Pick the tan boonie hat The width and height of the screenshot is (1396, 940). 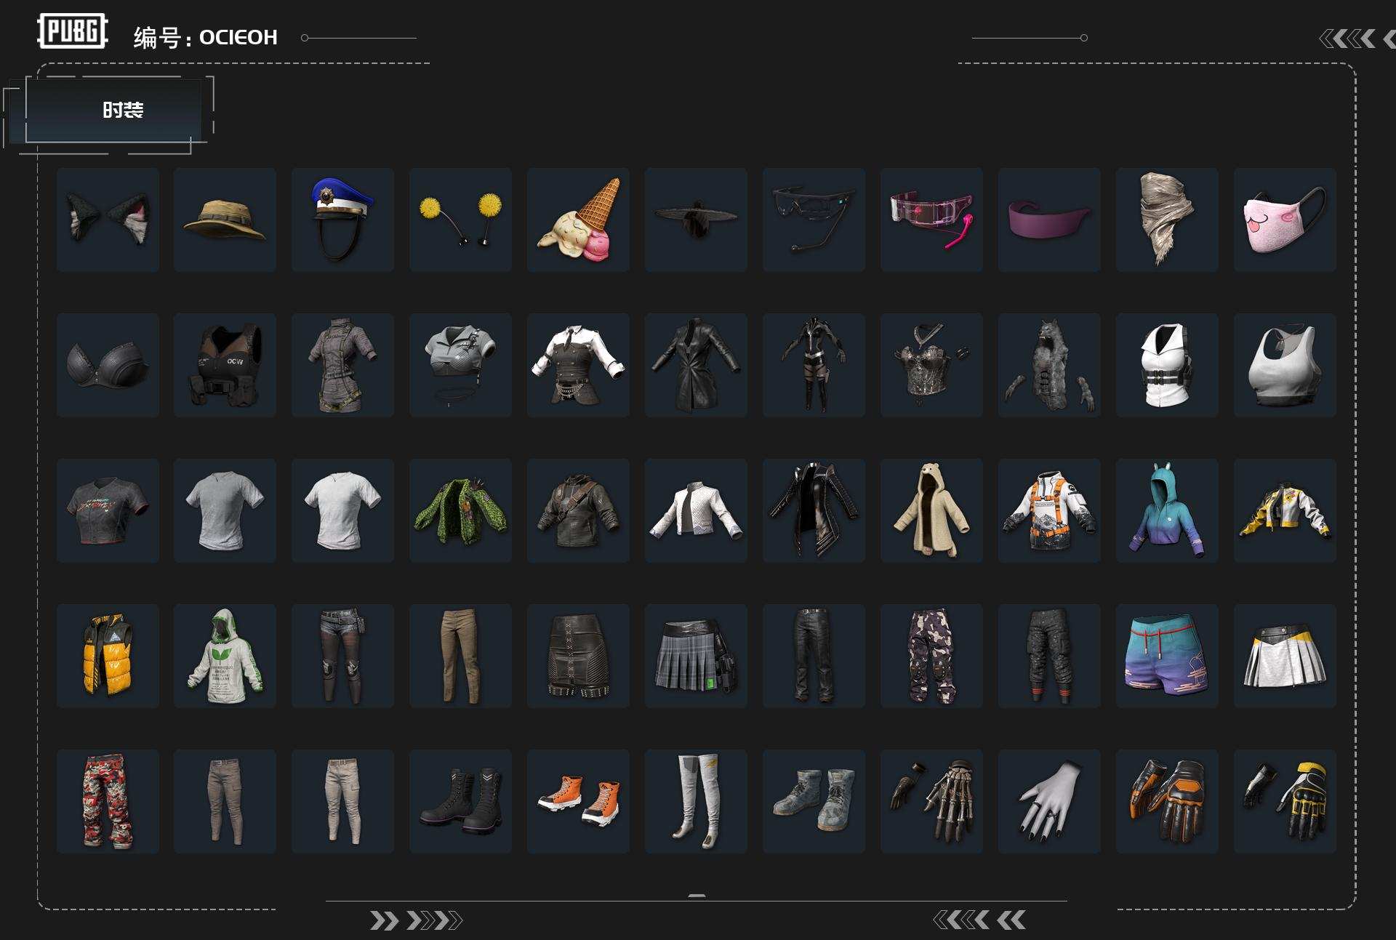[x=225, y=220]
